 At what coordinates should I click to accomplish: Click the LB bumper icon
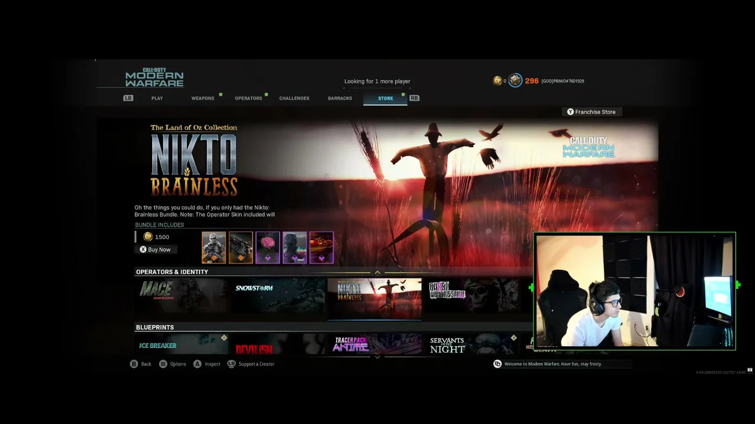pos(128,98)
